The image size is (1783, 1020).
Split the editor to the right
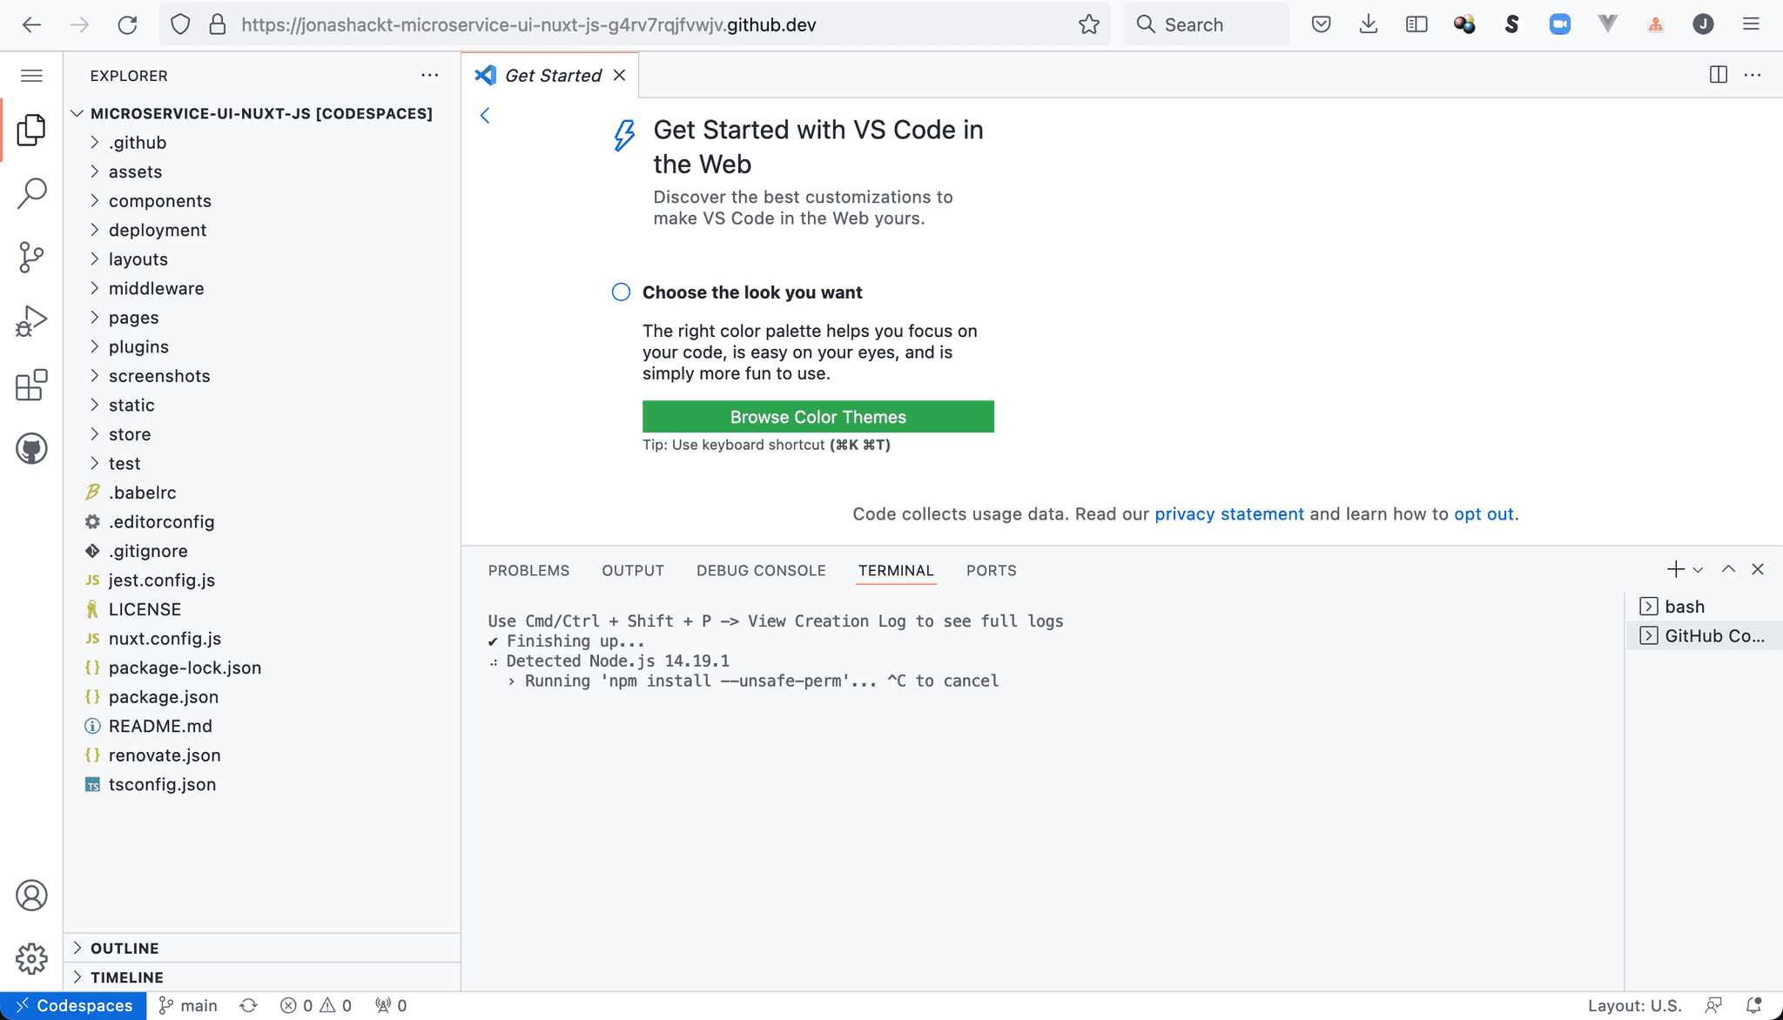click(x=1718, y=75)
